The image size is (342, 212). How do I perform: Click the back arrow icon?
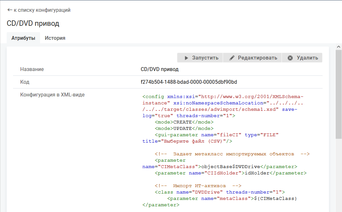tap(10, 10)
